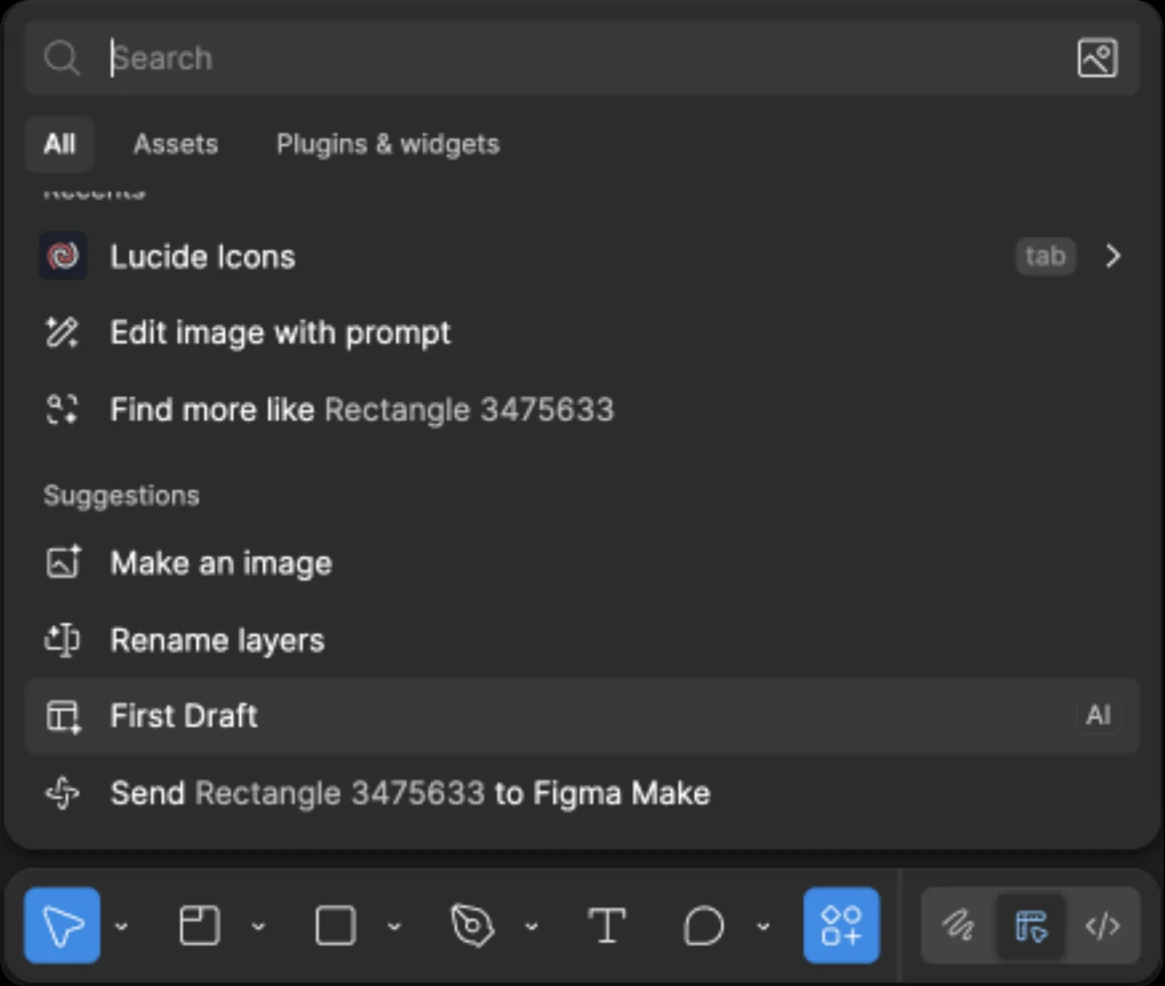
Task: Switch to Draw mode
Action: (x=958, y=926)
